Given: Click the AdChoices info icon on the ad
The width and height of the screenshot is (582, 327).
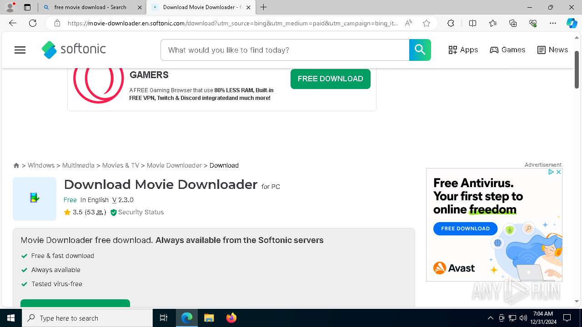Looking at the screenshot, I should click(551, 172).
